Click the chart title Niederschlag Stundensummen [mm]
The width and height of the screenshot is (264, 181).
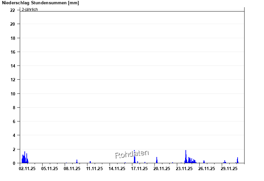click(x=40, y=3)
